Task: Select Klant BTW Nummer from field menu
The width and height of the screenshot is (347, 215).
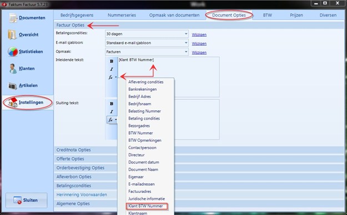Action: [145, 206]
